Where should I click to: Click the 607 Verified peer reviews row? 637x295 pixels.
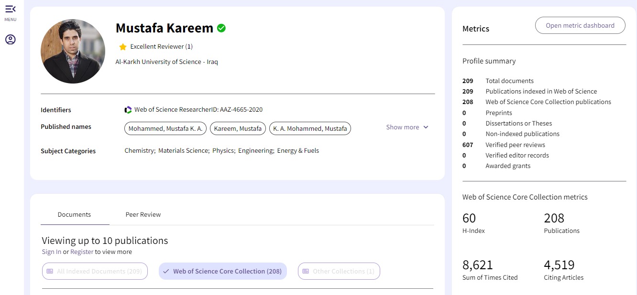click(504, 145)
